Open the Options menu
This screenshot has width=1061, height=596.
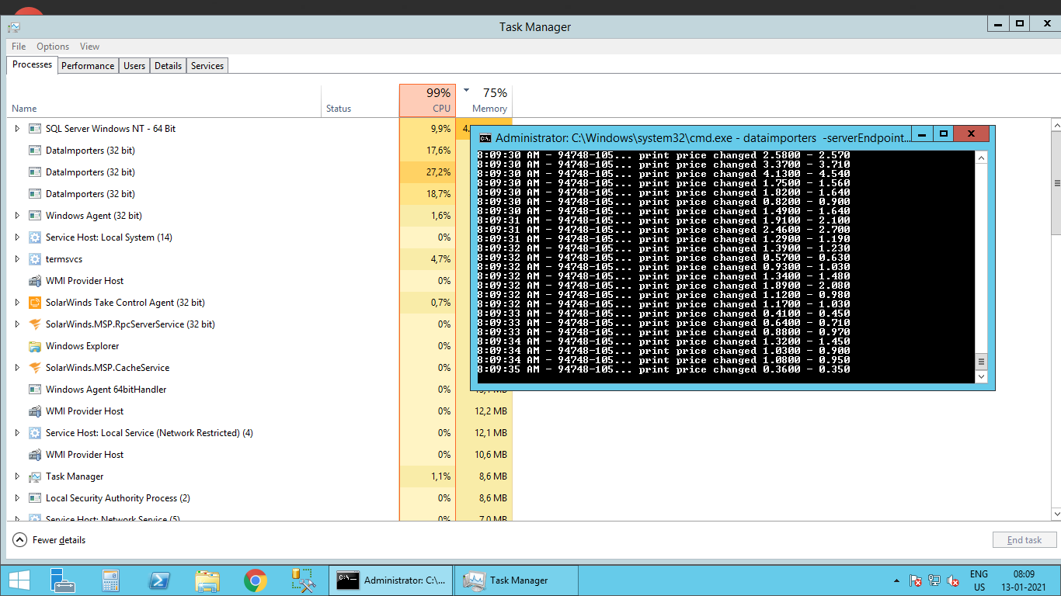[x=53, y=47]
